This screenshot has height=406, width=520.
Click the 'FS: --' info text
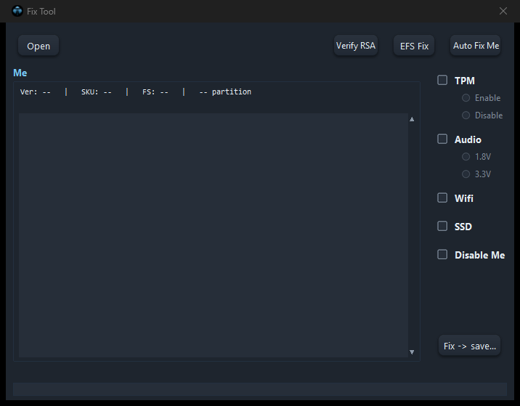[155, 92]
